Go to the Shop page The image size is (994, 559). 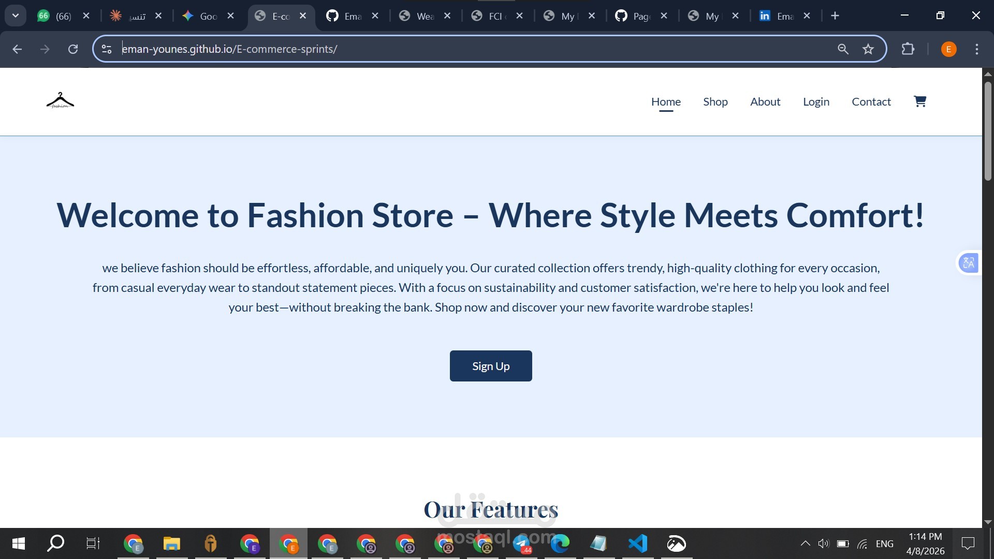coord(715,102)
